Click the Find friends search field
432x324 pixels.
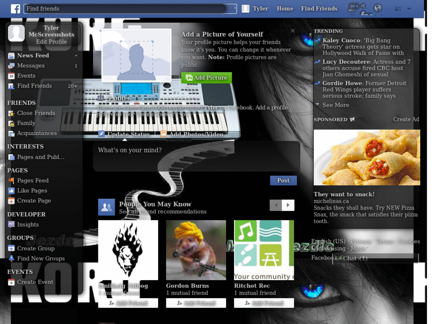pyautogui.click(x=125, y=9)
